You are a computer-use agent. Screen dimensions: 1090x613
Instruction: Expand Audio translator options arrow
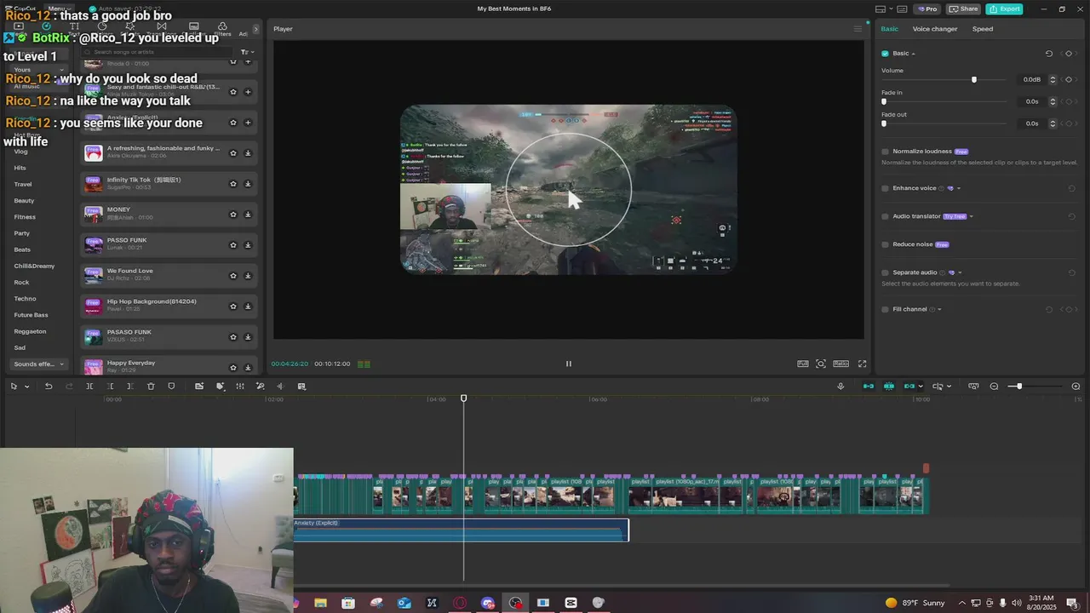click(971, 216)
